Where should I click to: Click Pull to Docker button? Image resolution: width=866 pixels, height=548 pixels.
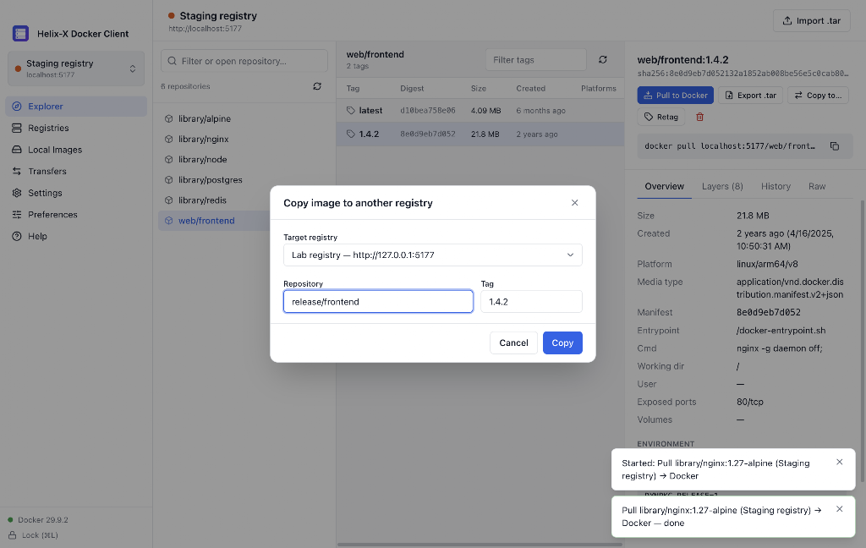pos(676,95)
